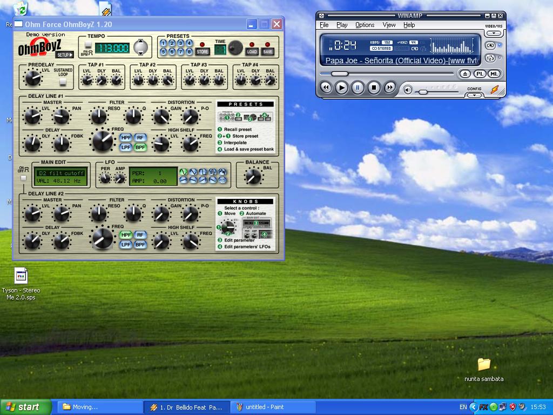Select the triangle LFO waveform icon
The height and width of the screenshot is (415, 553).
click(x=193, y=172)
